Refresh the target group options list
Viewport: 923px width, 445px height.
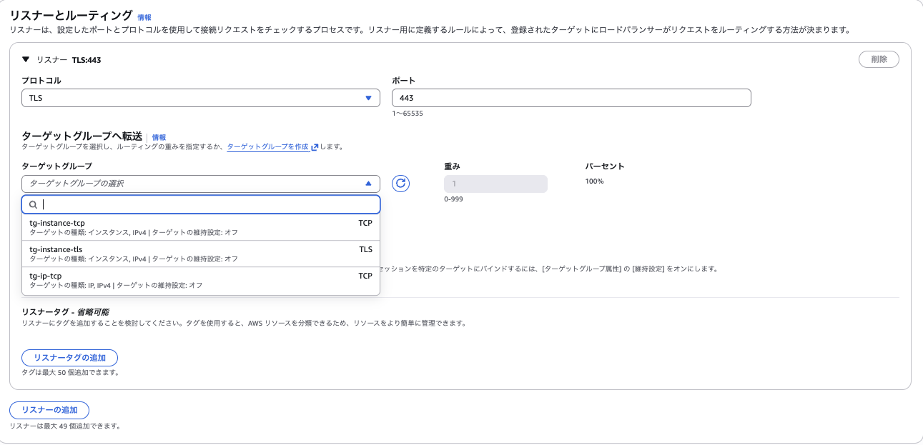pos(400,184)
